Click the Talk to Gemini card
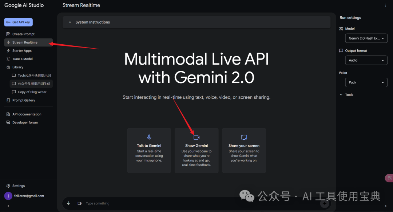Image resolution: width=393 pixels, height=212 pixels. point(149,151)
